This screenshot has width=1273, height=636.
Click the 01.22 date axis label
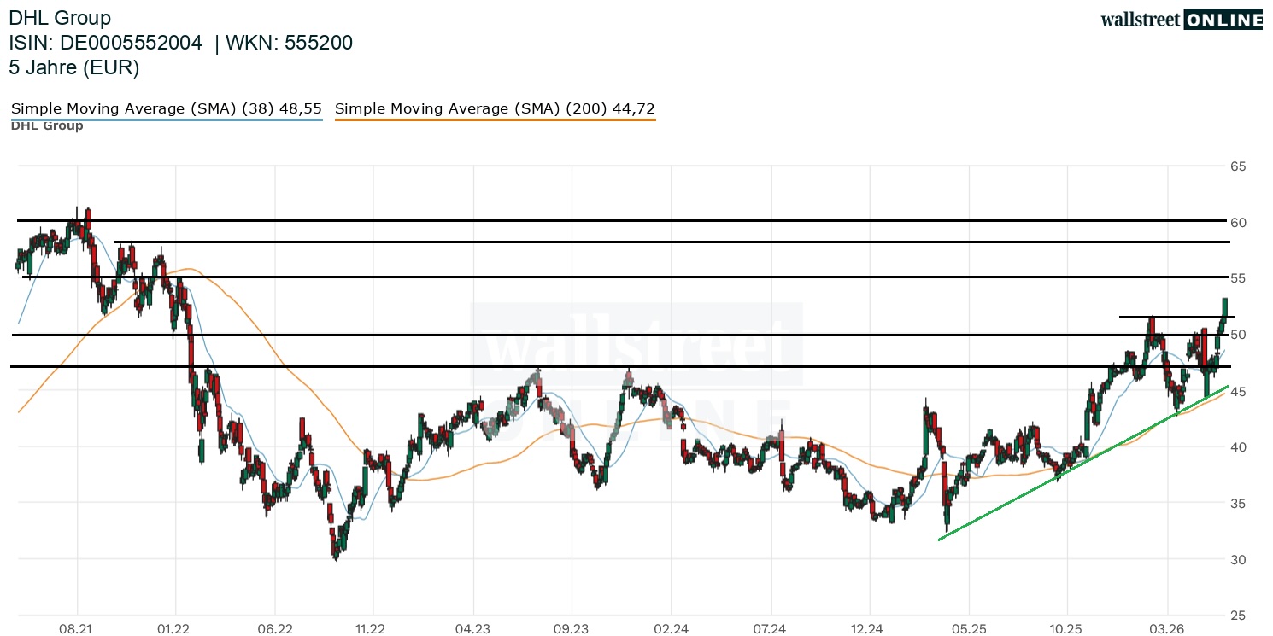(x=173, y=628)
